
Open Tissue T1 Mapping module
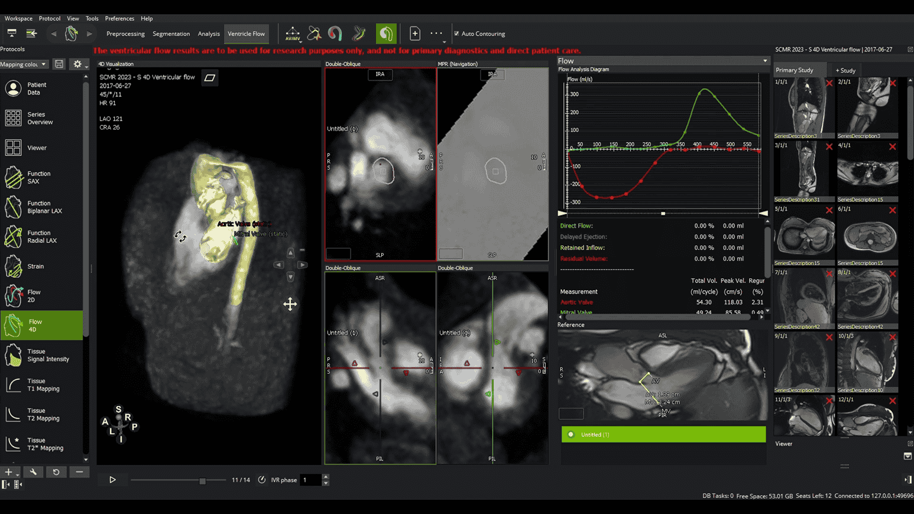(41, 385)
